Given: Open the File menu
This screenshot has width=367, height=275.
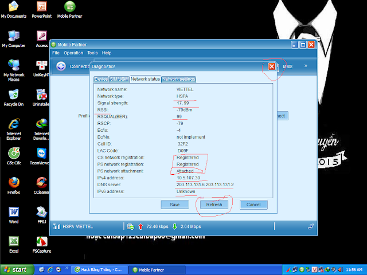Looking at the screenshot, I should pyautogui.click(x=56, y=53).
